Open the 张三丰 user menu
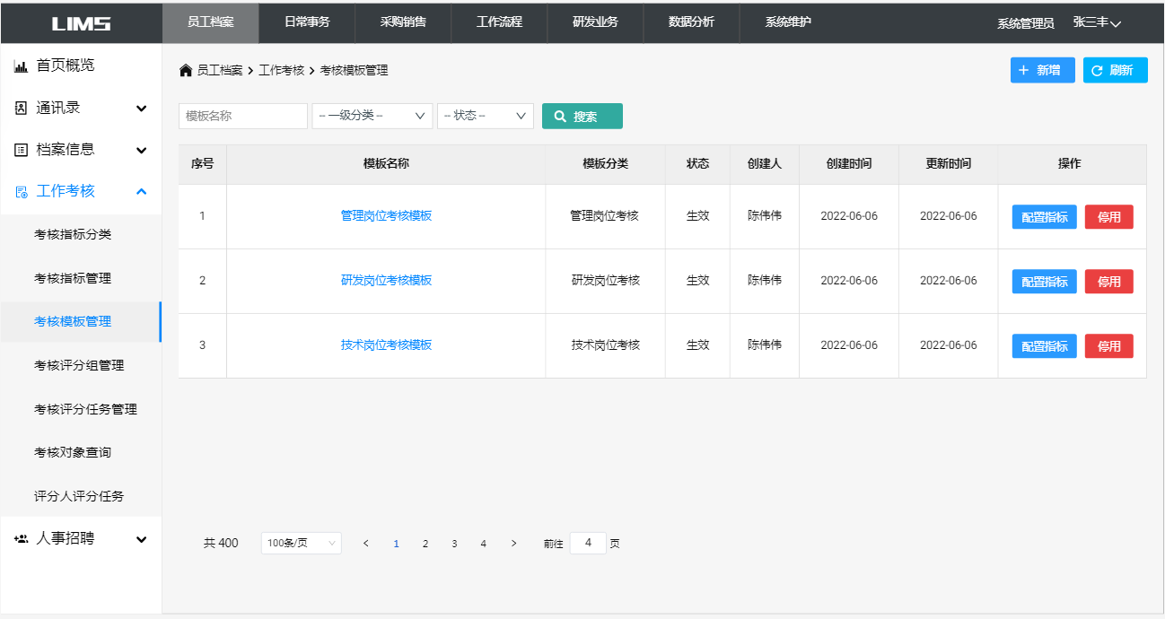The height and width of the screenshot is (619, 1165). (1097, 23)
